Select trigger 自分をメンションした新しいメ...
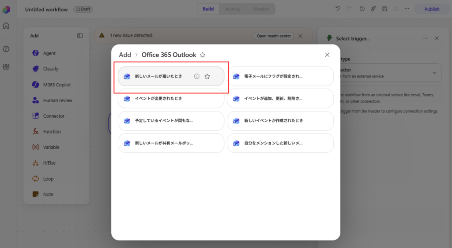Viewport: 452px width, 248px height. 280,143
